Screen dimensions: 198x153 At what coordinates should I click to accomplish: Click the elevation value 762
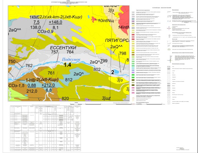coord(29,66)
